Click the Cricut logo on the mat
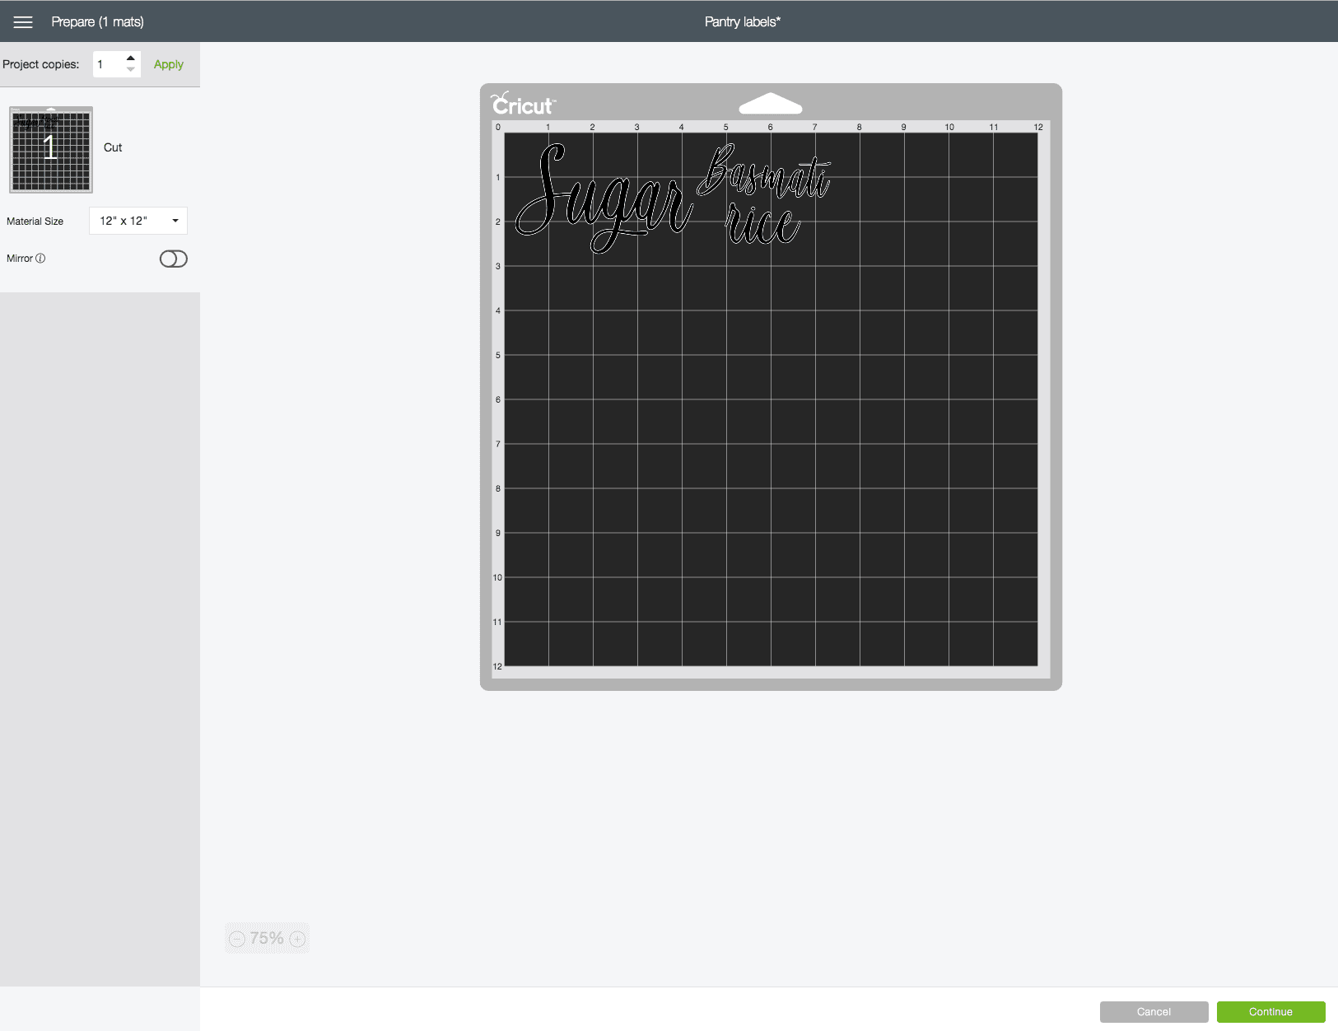 [523, 105]
